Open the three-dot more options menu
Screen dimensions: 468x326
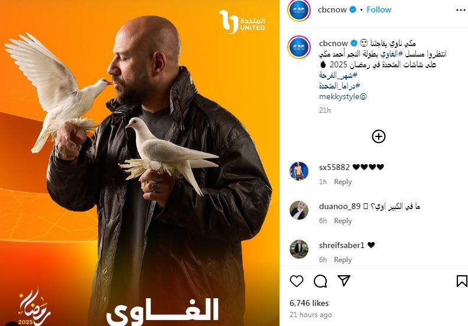pyautogui.click(x=461, y=10)
